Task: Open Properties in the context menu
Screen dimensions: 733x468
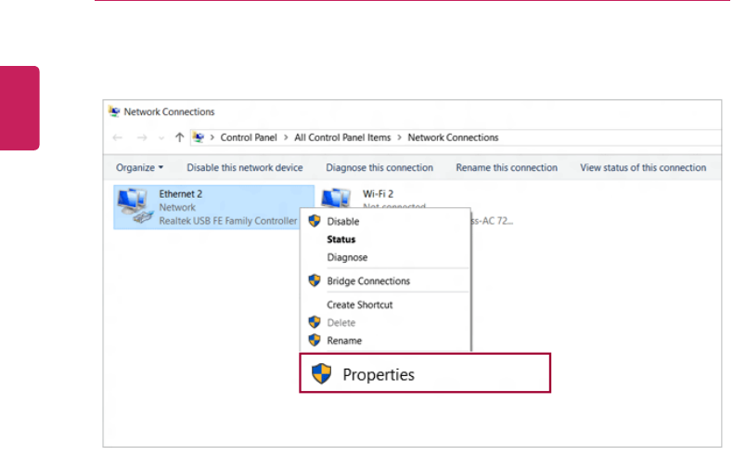Action: coord(425,373)
